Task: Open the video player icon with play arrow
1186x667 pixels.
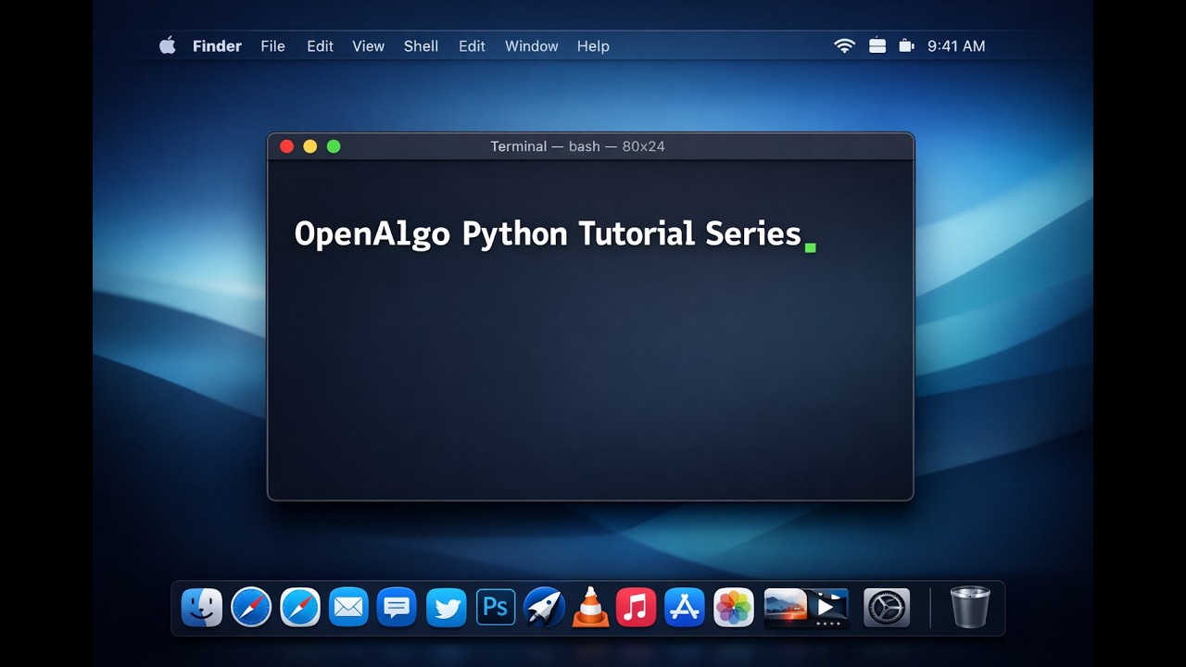Action: point(826,607)
